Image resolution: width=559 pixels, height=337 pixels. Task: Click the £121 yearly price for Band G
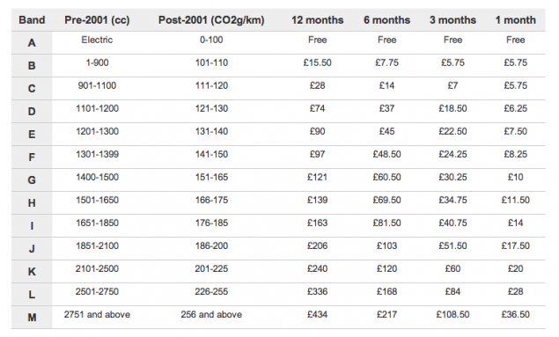click(317, 177)
